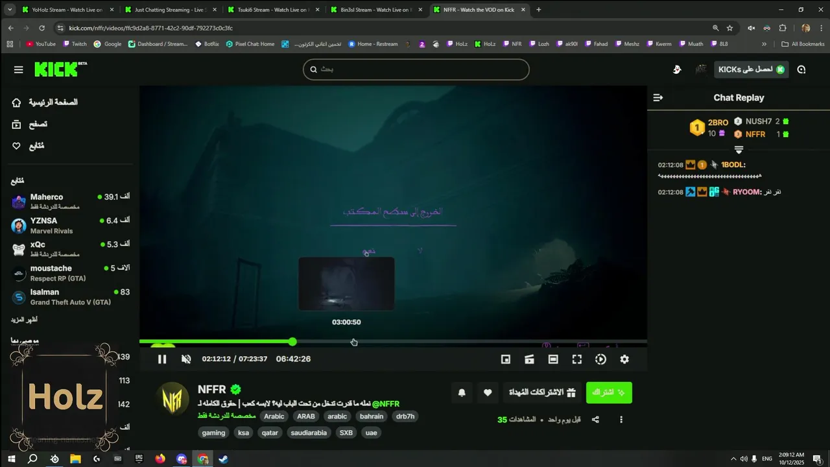Launch Steam from the taskbar
The image size is (830, 467).
[x=222, y=459]
